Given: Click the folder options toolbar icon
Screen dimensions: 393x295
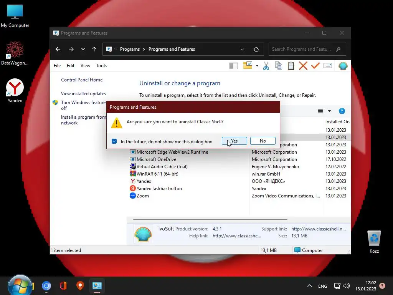Looking at the screenshot, I should click(x=248, y=65).
